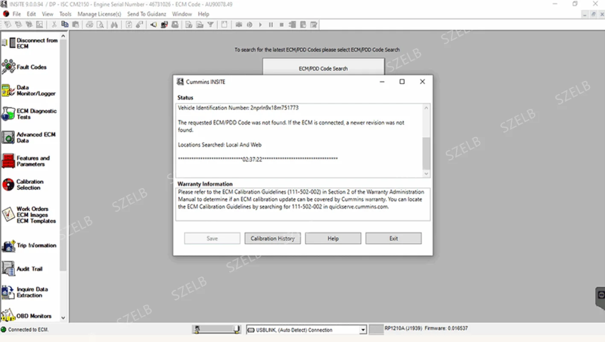This screenshot has width=605, height=342.
Task: Click the Stop toolbar button
Action: tap(281, 25)
